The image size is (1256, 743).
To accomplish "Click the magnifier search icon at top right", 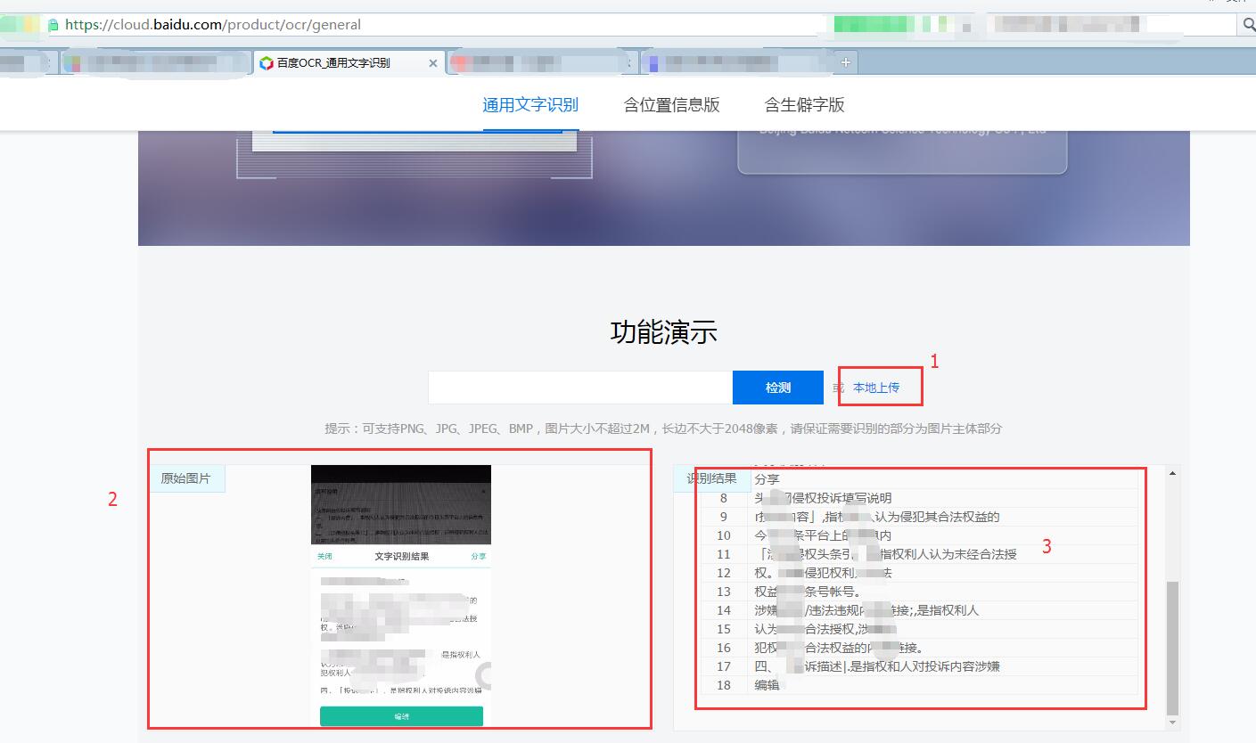I will tap(1248, 24).
